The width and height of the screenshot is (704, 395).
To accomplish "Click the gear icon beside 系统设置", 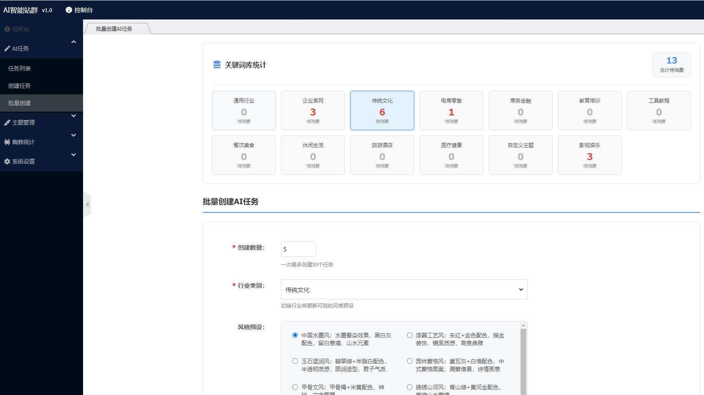I will click(7, 162).
